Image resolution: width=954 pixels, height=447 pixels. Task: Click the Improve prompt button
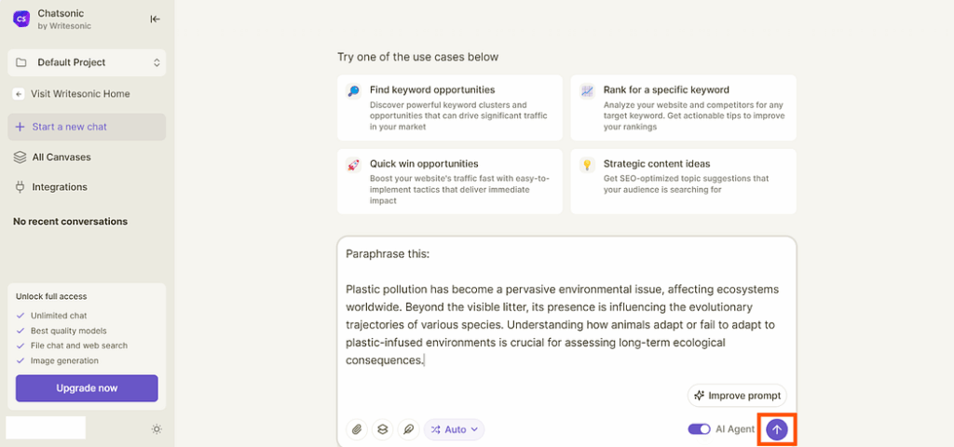coord(738,396)
